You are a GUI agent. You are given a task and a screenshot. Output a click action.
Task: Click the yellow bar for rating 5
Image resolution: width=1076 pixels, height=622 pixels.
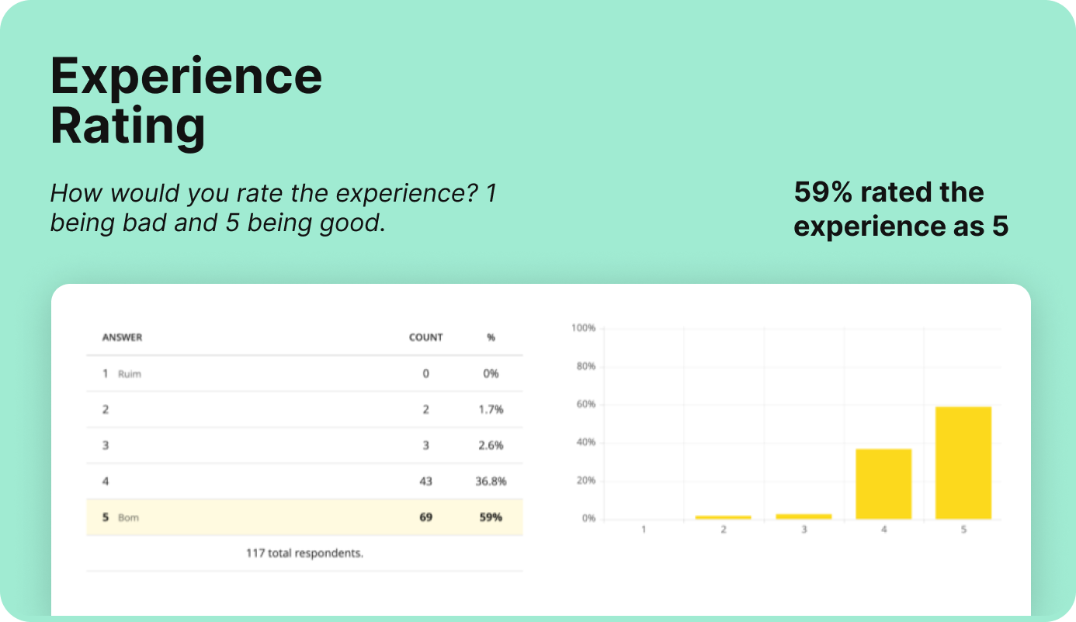pyautogui.click(x=963, y=463)
